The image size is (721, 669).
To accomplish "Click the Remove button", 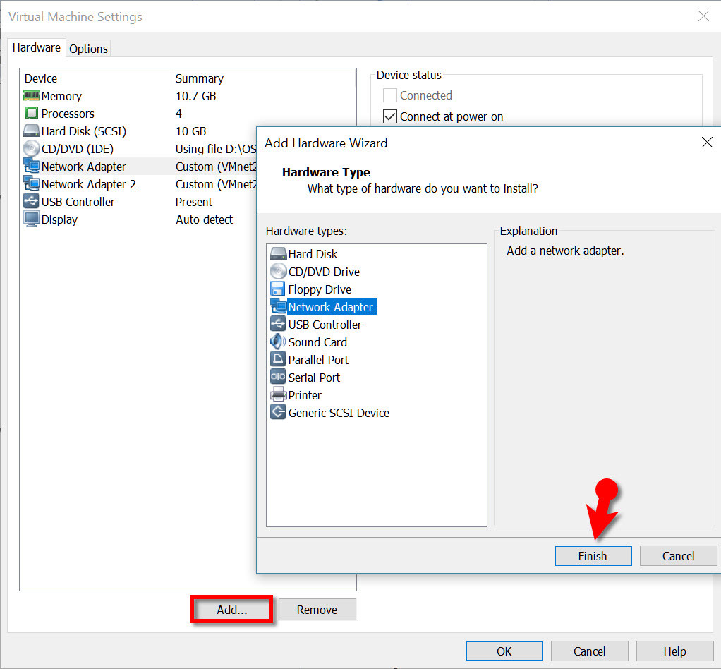I will (317, 609).
